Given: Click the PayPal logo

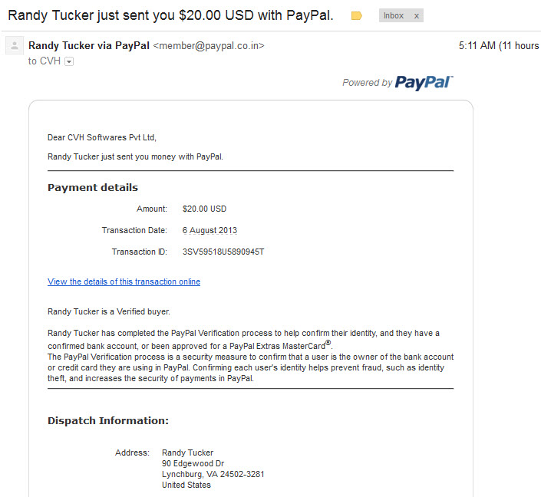Looking at the screenshot, I should (424, 83).
